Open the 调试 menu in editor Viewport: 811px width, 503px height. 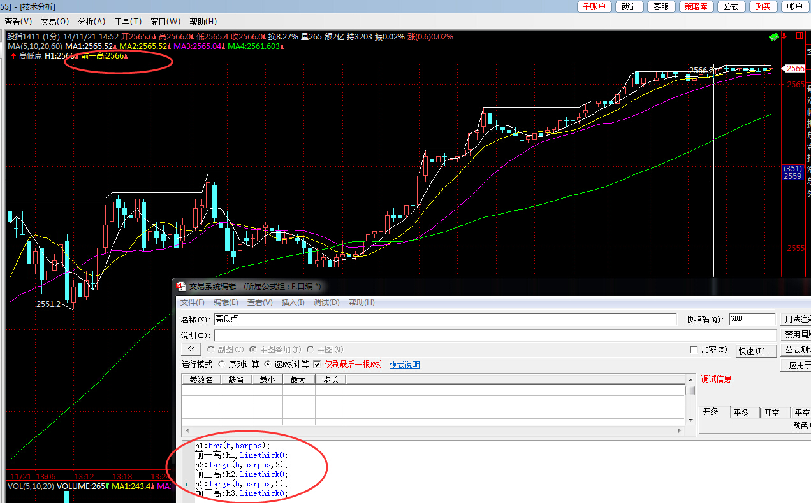point(326,302)
